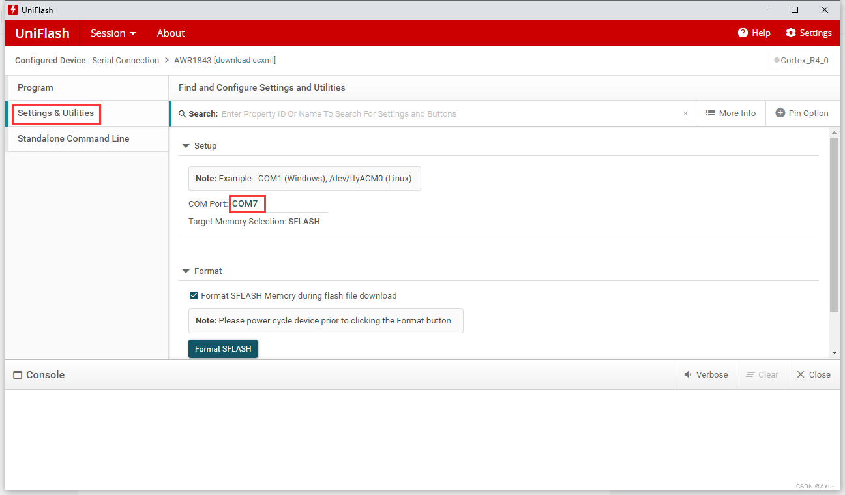
Task: Click the COM Port field showing COM7
Action: pyautogui.click(x=278, y=203)
